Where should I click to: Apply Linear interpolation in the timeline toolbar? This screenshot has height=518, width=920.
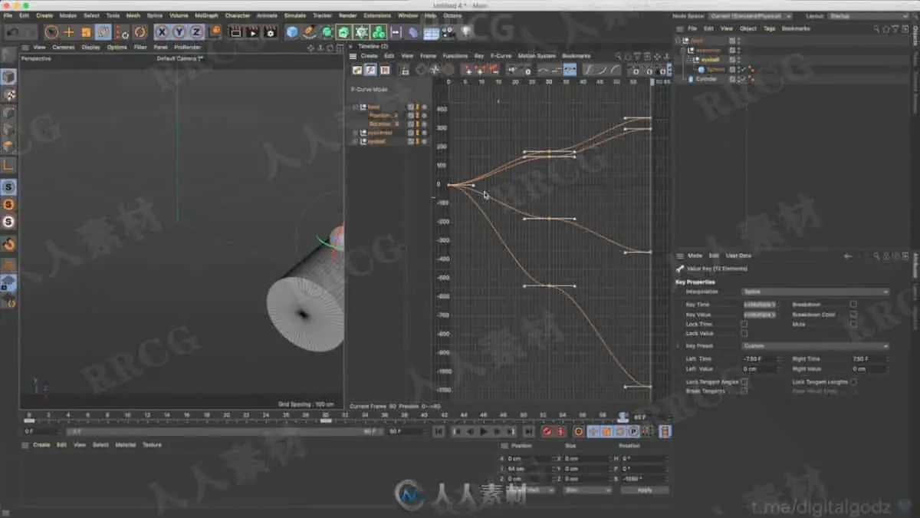point(543,70)
